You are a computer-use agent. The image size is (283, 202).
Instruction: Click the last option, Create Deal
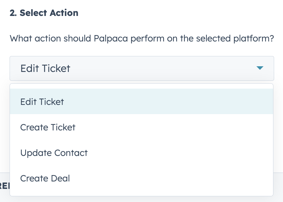coord(45,178)
